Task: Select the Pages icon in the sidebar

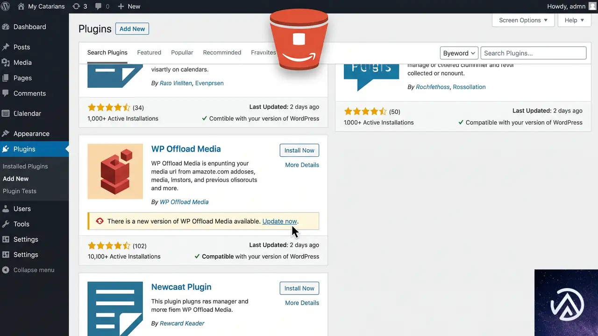Action: [6, 78]
